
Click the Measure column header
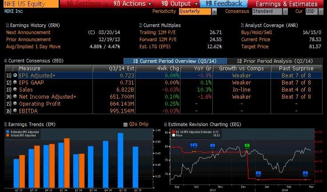(56, 68)
